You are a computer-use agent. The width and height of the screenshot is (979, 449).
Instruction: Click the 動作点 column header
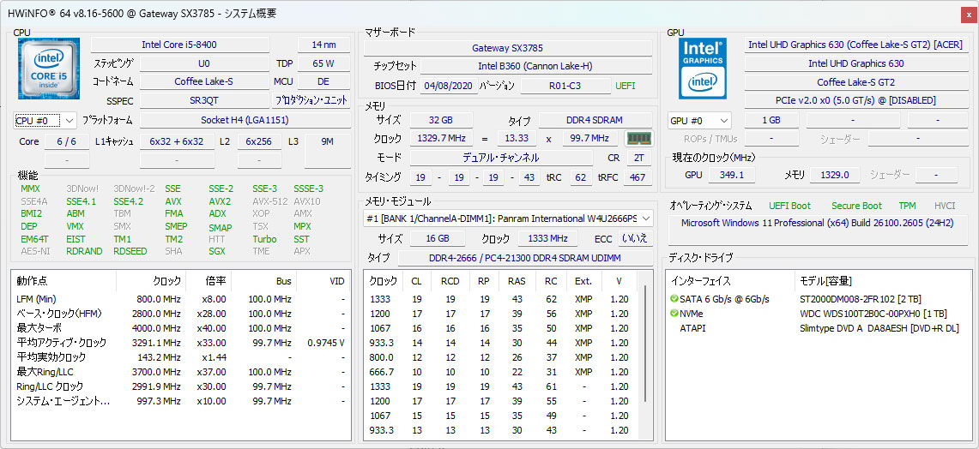coord(64,281)
